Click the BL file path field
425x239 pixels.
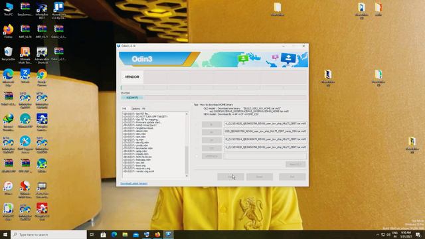tap(266, 123)
